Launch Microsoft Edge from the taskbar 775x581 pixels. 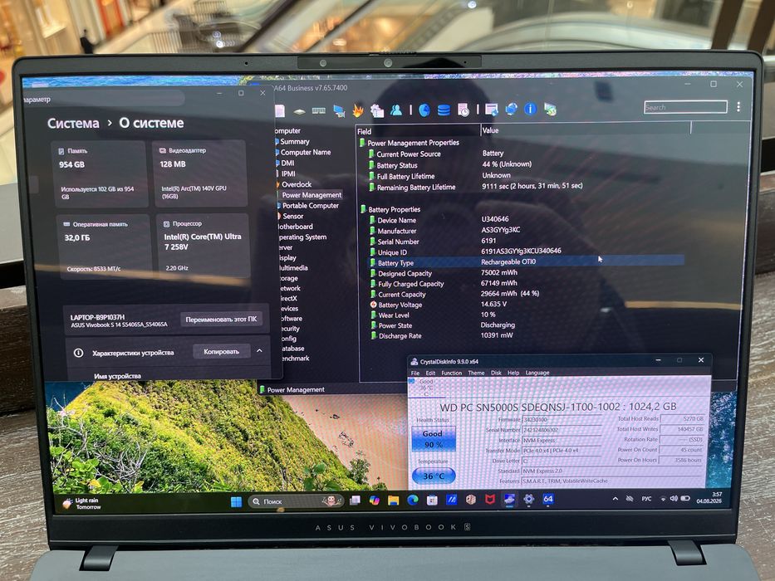413,500
